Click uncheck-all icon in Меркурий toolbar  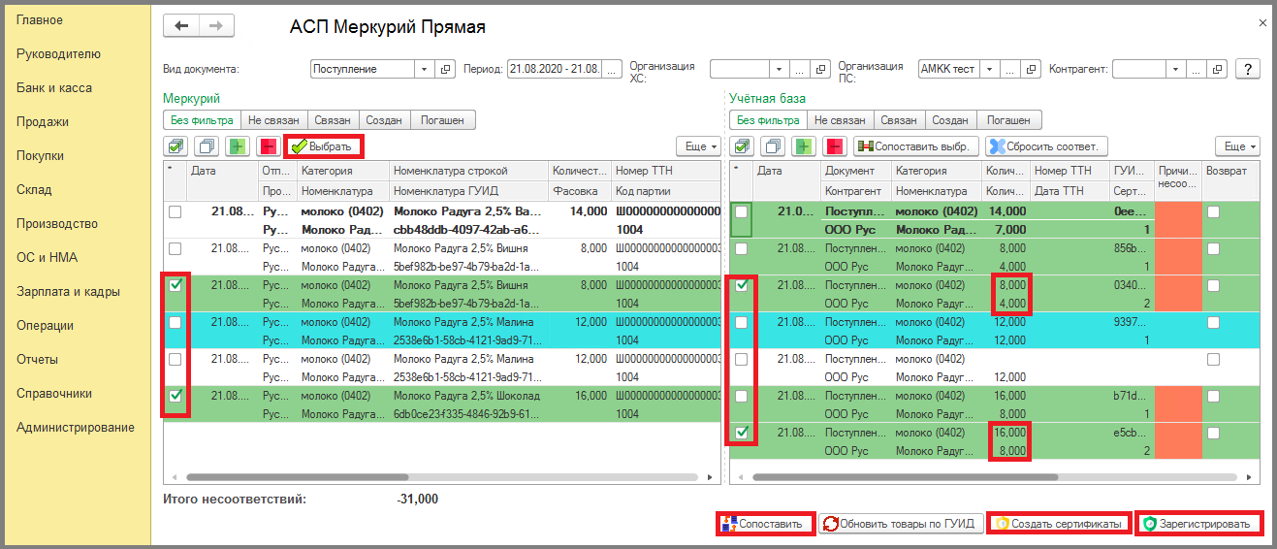point(207,146)
